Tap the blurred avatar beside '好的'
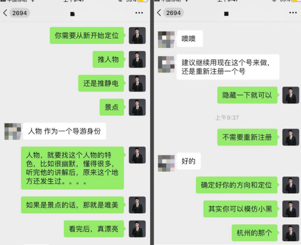Screen dimensions: 301x245 point(166,163)
